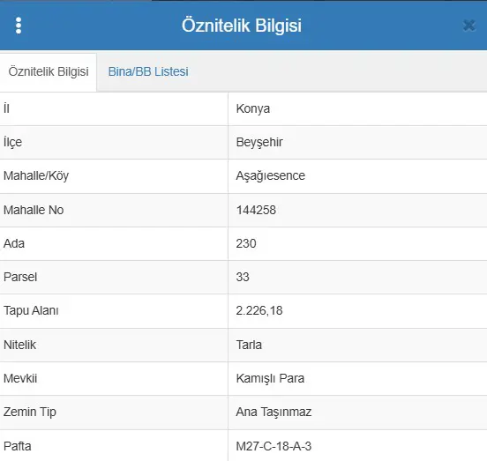Click the Parsel row label
Image resolution: width=487 pixels, height=461 pixels.
(x=20, y=277)
